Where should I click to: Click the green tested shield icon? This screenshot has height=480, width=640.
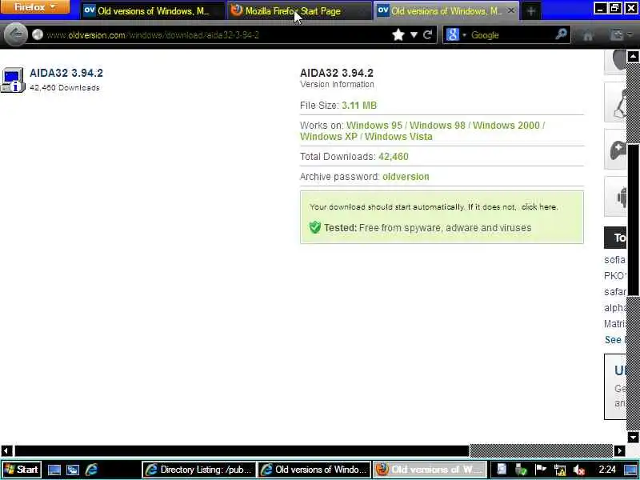tap(315, 227)
